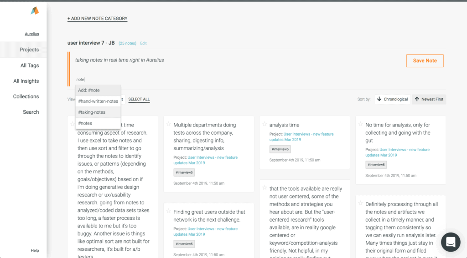Click #interview5 tag on 'analysis time' note
Screen dimensions: 467x258
[x=280, y=149]
